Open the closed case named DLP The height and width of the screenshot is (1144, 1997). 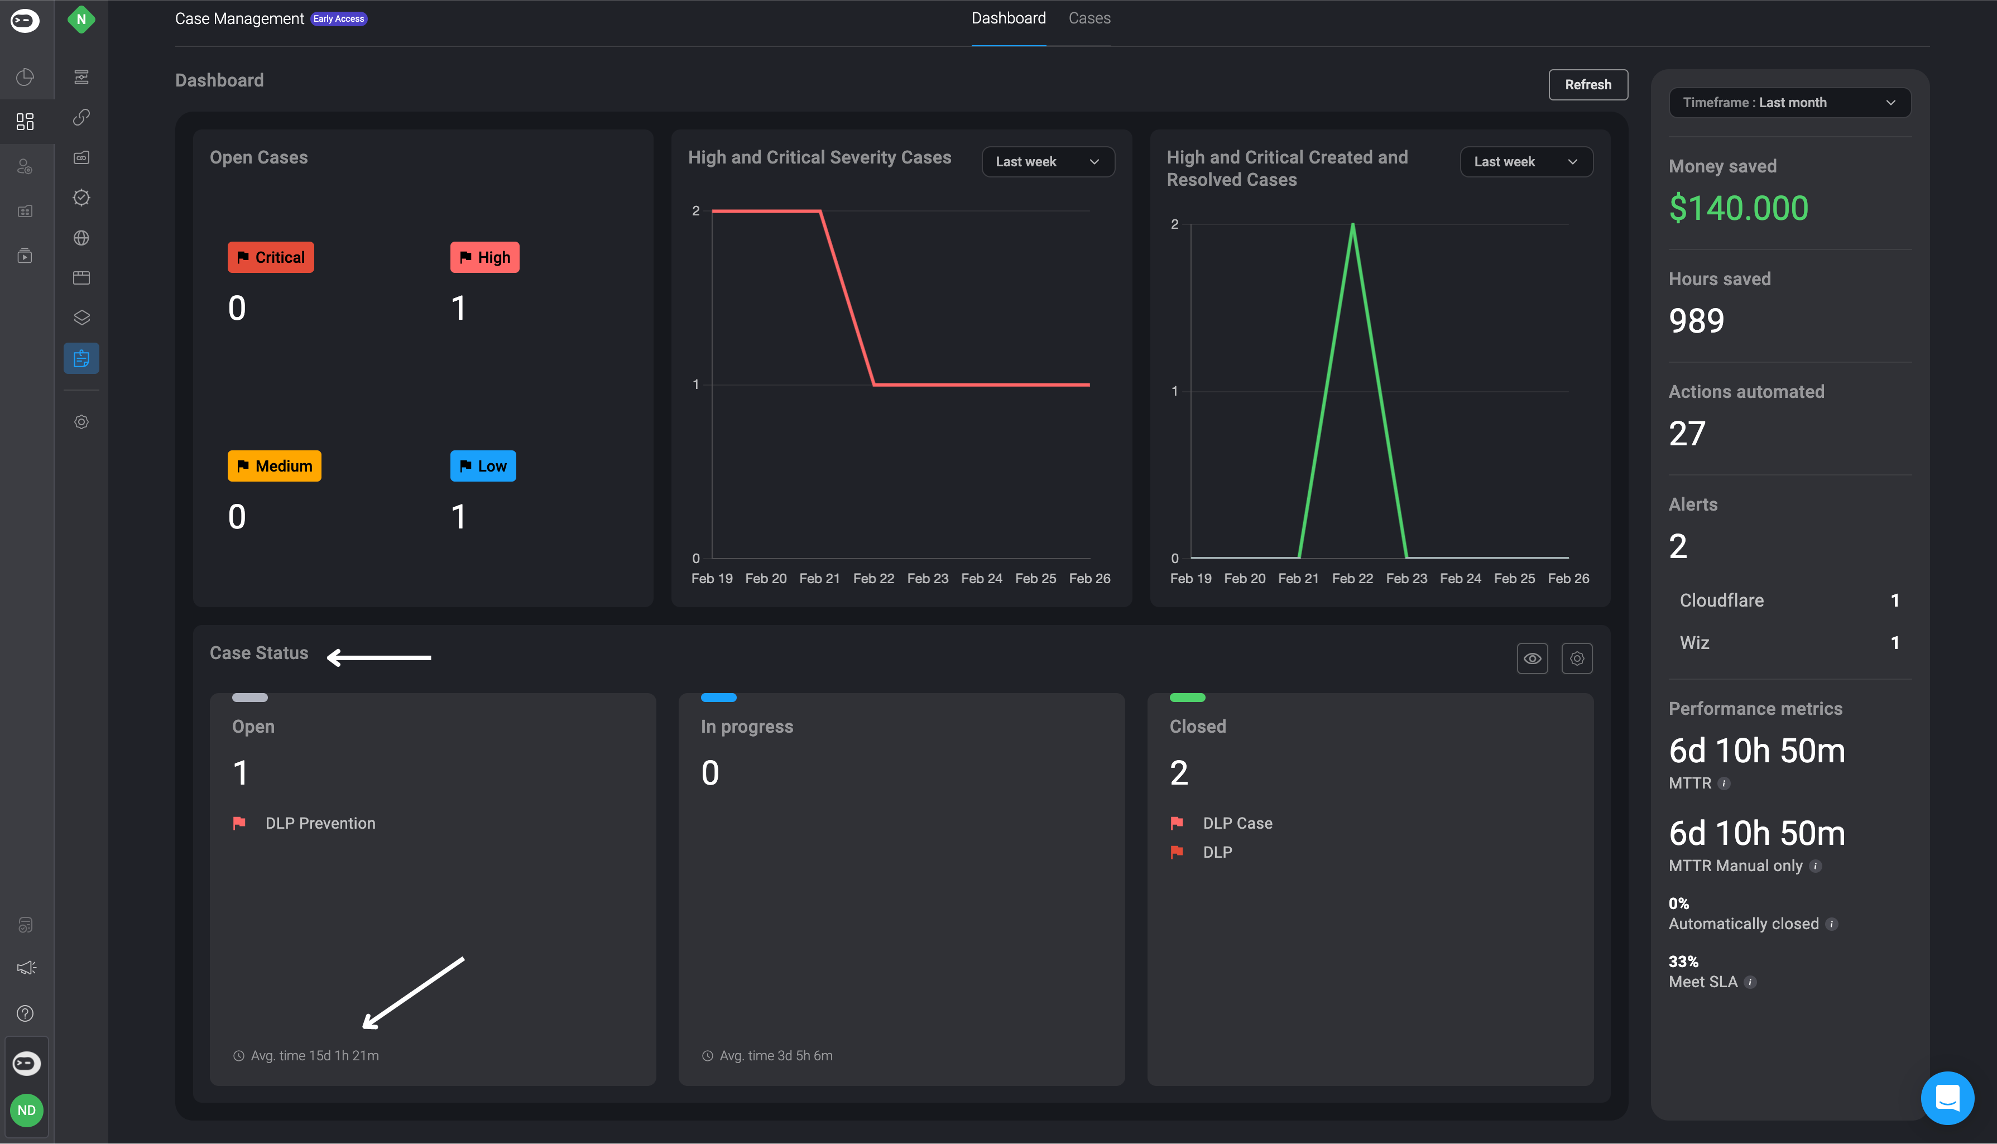coord(1217,853)
